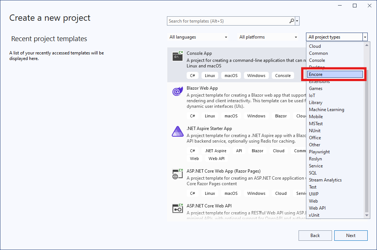Select the Console App template title

199,53
